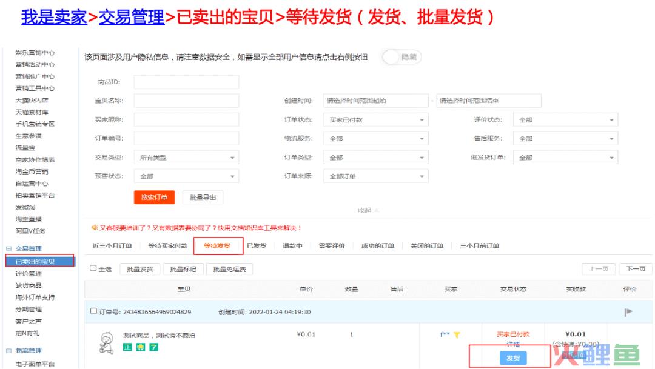Collapse the 交易管理 sidebar section icon

click(x=8, y=248)
